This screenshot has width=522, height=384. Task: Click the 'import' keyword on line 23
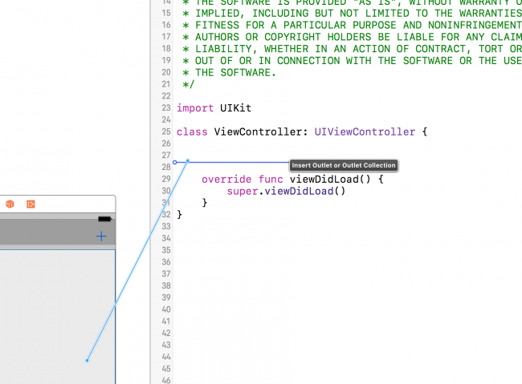point(195,107)
